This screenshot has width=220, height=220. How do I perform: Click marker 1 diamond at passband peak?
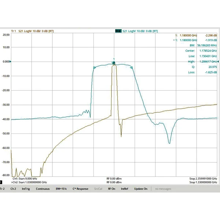tap(114, 63)
